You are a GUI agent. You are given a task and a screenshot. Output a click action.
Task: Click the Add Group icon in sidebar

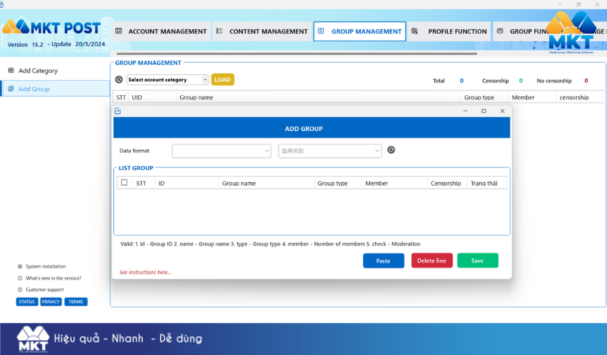point(11,89)
